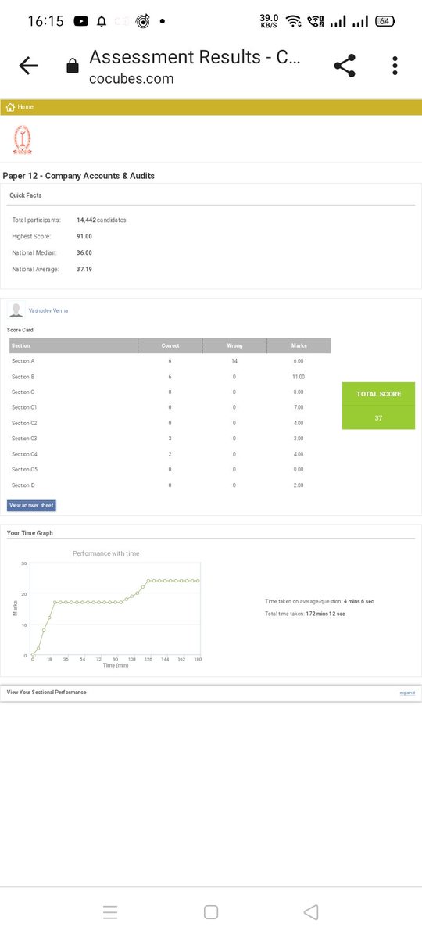Screen dimensions: 422x938
Task: Click the Paper 12 Company Accounts heading
Action: tap(79, 176)
